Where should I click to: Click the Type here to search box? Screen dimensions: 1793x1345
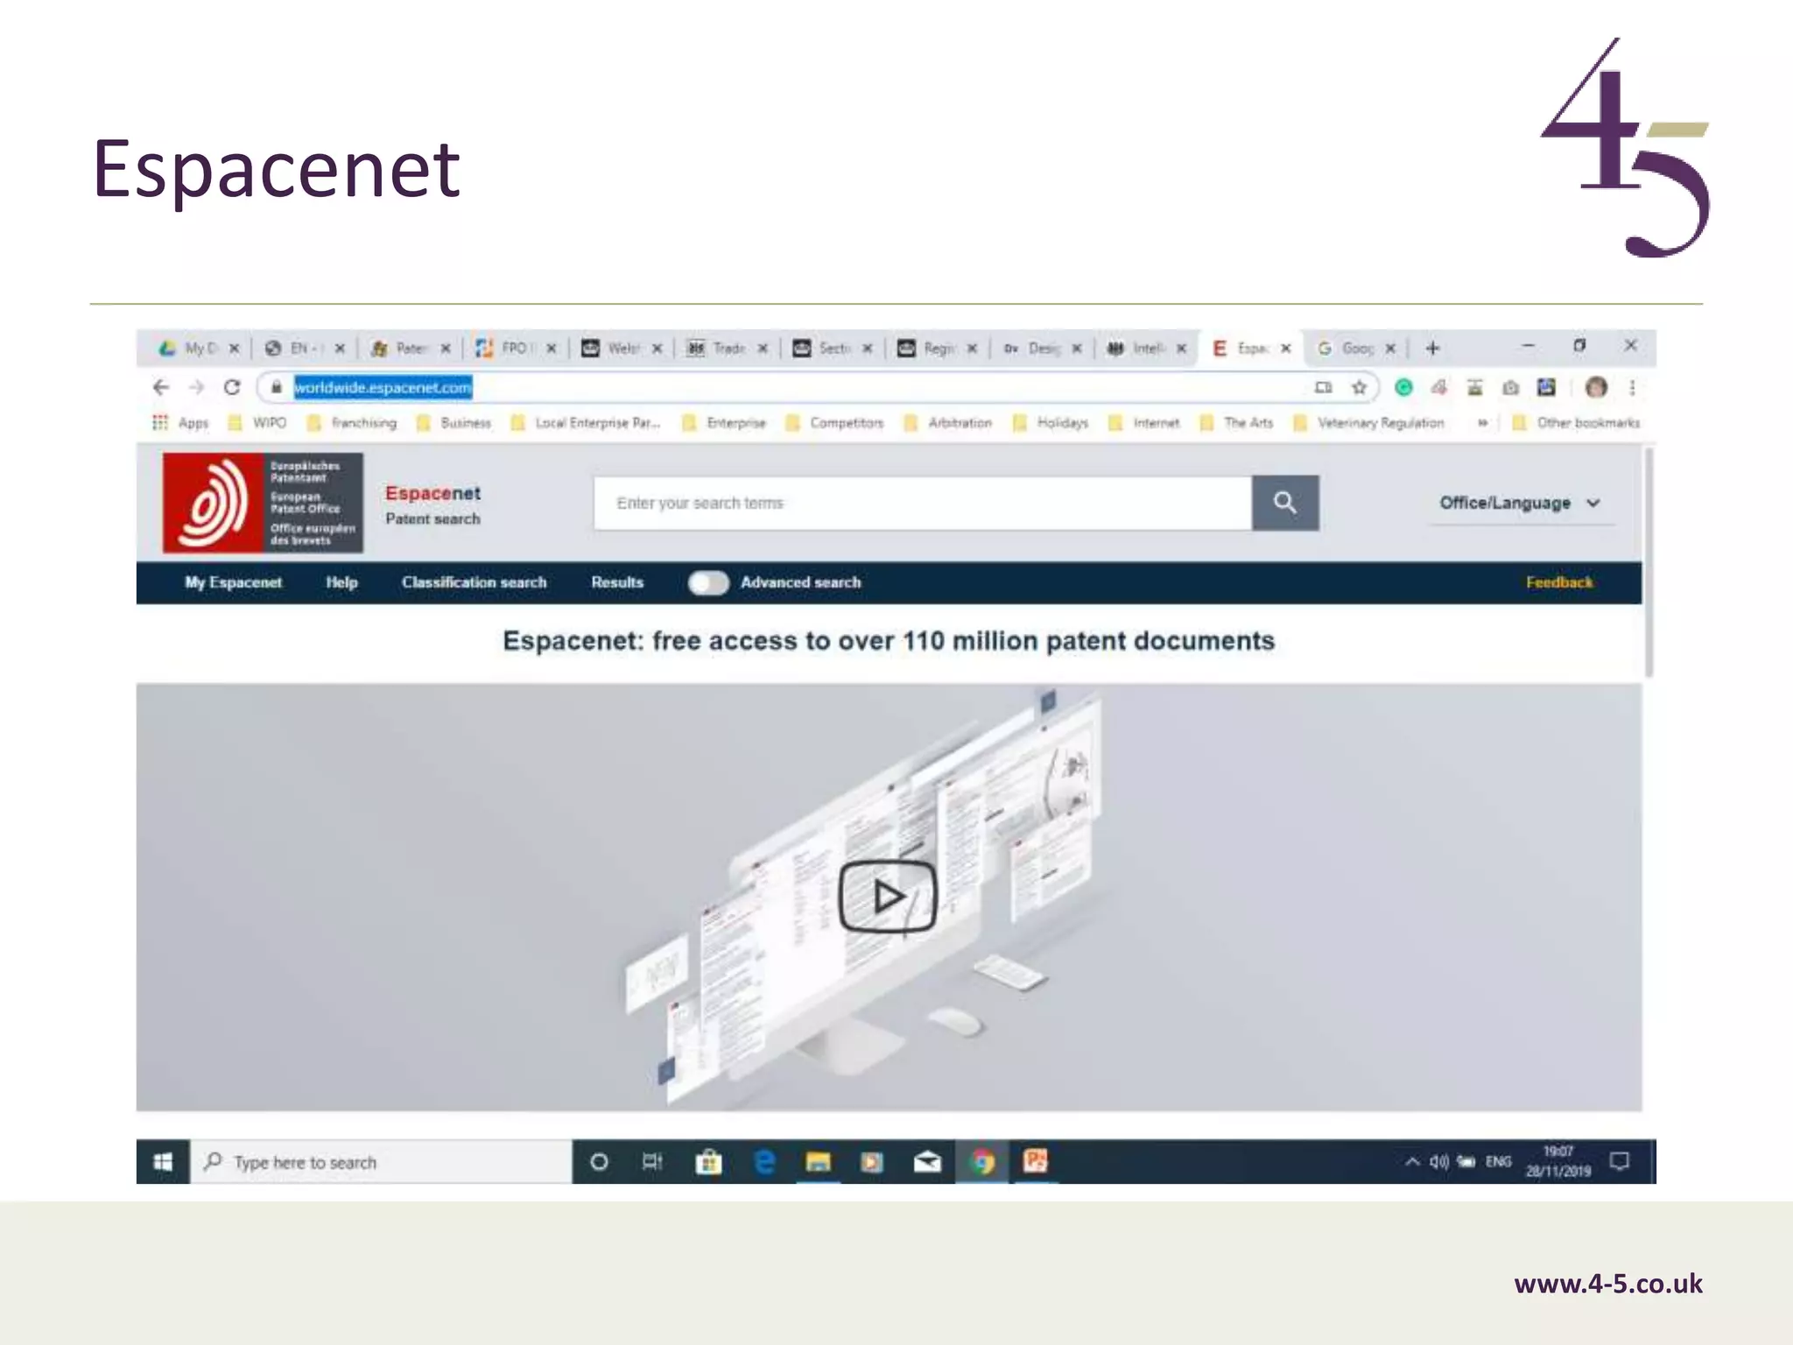click(381, 1162)
